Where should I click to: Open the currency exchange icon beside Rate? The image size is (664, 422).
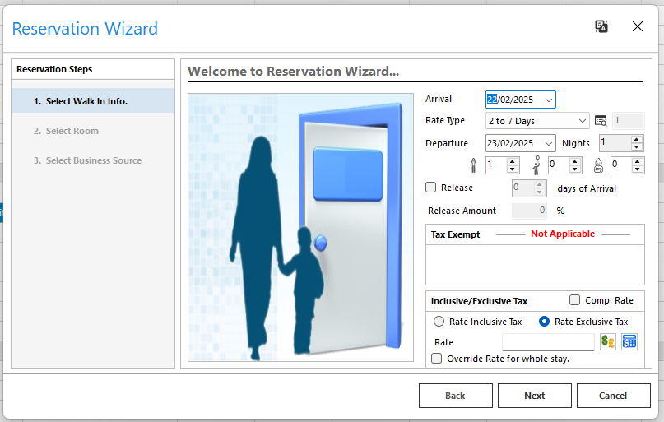pyautogui.click(x=608, y=341)
